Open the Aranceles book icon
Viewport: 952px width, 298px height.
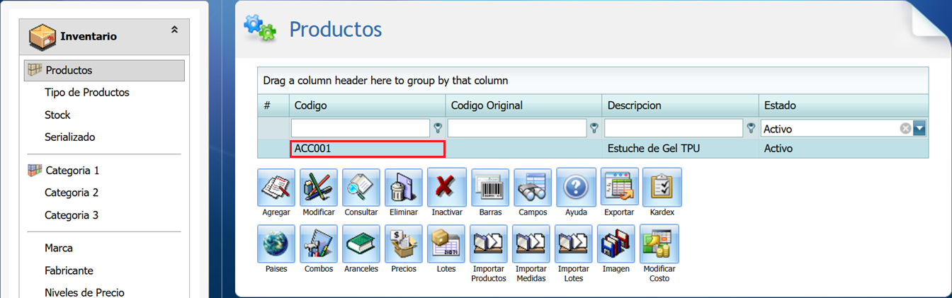coord(361,243)
